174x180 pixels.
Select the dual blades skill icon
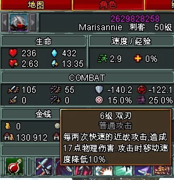(44, 167)
